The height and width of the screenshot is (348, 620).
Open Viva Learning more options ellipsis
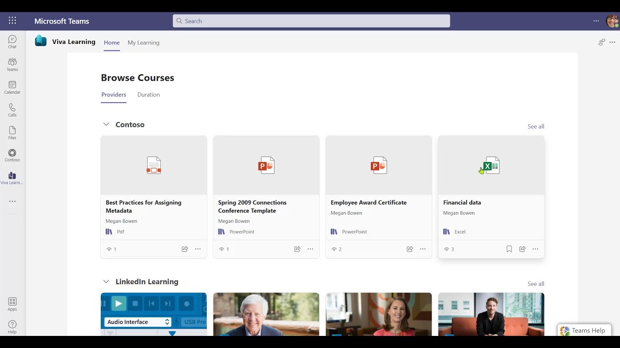tap(612, 42)
